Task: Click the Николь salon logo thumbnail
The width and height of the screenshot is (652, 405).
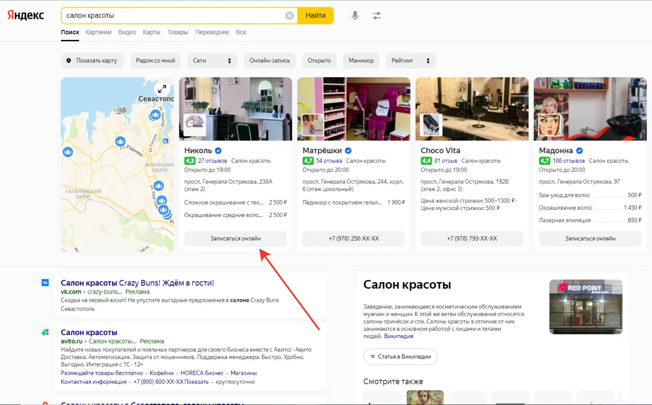Action: coord(195,124)
